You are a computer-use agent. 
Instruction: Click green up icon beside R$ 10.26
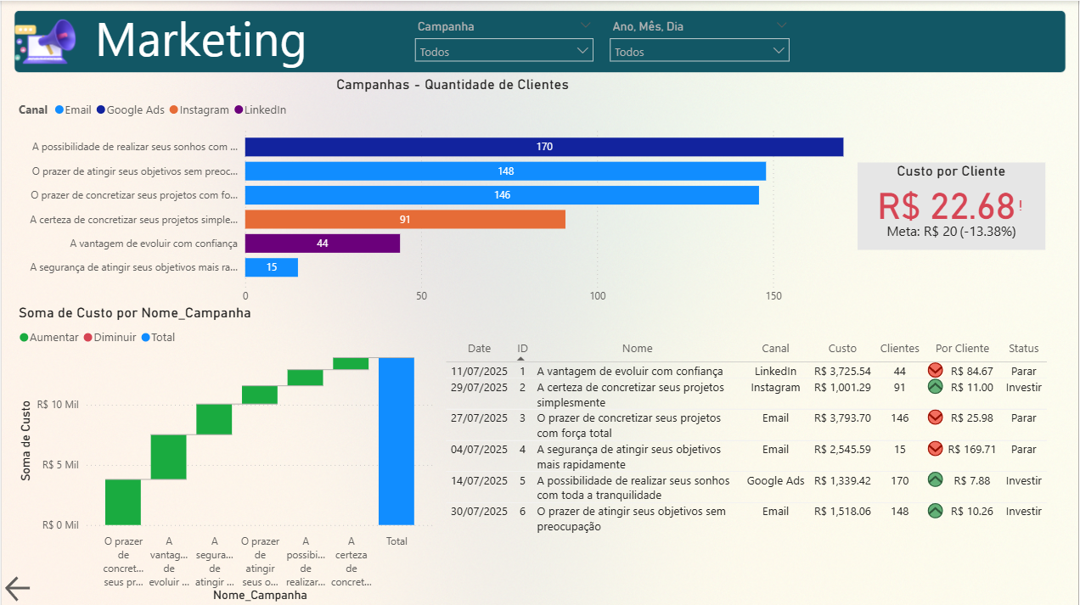pyautogui.click(x=935, y=511)
